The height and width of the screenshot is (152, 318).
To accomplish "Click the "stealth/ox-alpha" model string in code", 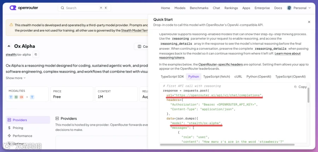I will (x=204, y=123).
